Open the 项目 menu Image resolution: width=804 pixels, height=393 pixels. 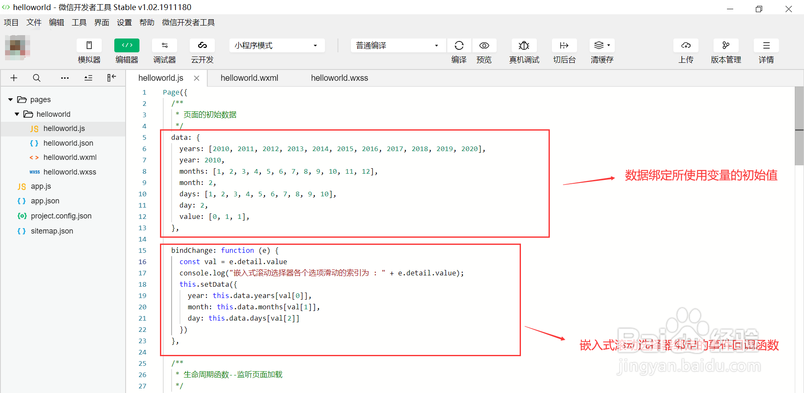[x=11, y=23]
